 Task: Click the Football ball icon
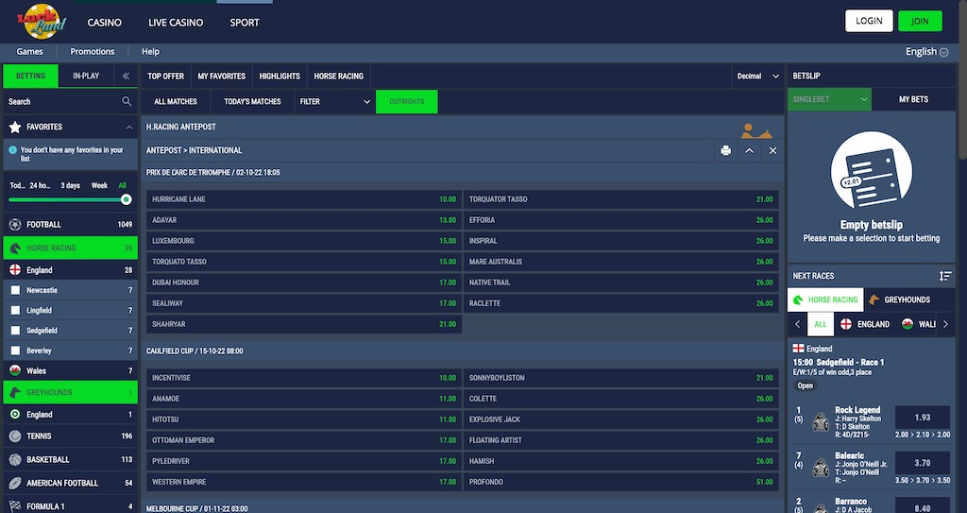click(15, 224)
